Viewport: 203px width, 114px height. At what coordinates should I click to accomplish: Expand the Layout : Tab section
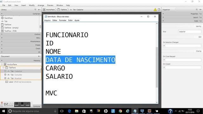(x=182, y=17)
